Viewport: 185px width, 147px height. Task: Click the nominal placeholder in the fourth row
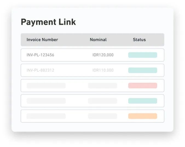(x=102, y=101)
